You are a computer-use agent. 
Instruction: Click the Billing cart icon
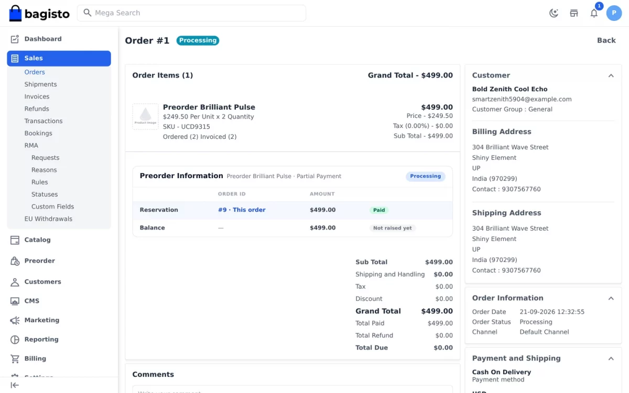pos(15,358)
